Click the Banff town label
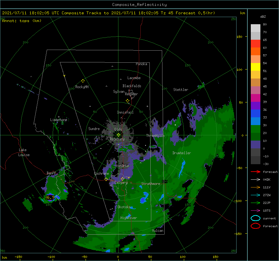The image size is (279, 261). click(51, 173)
